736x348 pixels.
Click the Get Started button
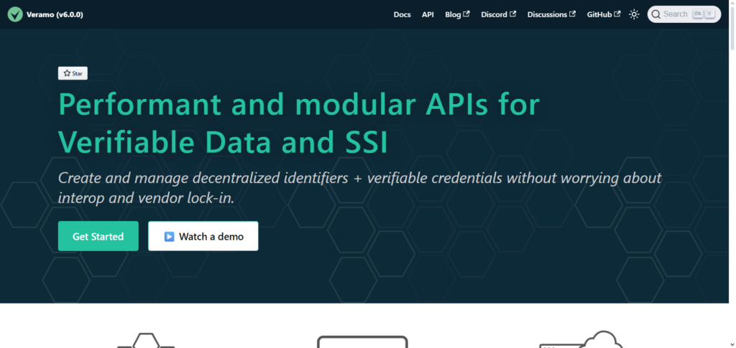click(98, 236)
